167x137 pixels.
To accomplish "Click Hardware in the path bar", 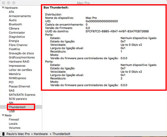I will point(41,134).
